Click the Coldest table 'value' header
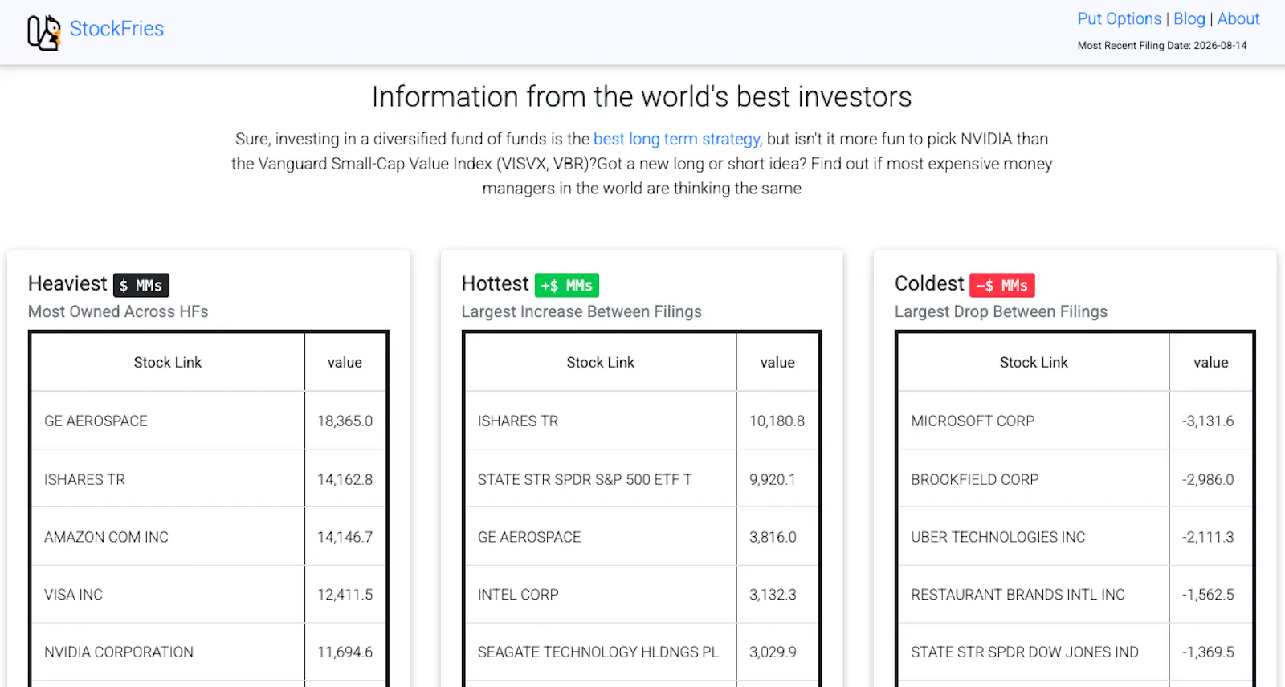 pyautogui.click(x=1210, y=362)
